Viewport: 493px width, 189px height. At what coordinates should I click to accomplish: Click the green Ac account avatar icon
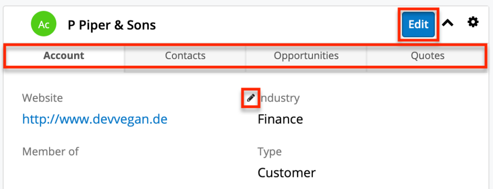click(x=44, y=25)
